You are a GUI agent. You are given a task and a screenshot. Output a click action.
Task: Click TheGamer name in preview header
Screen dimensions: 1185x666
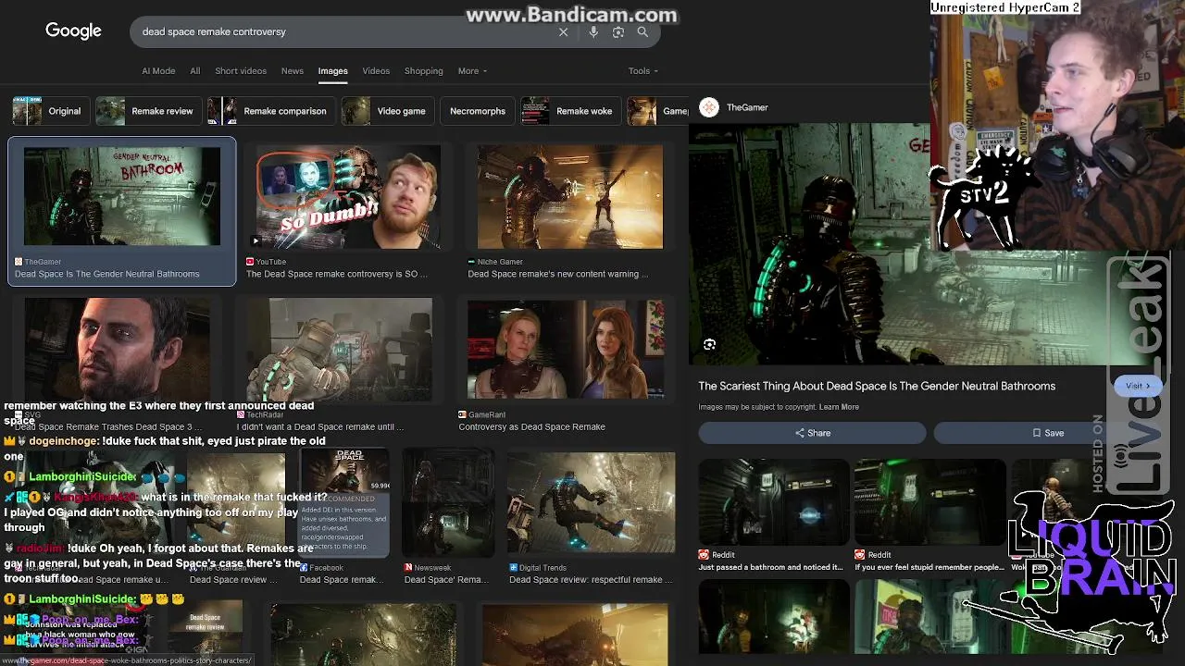pos(747,107)
